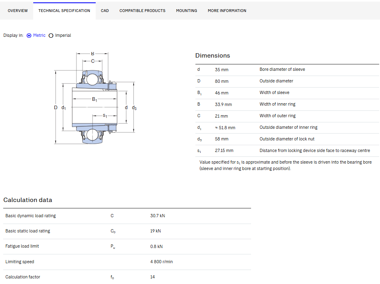Image resolution: width=380 pixels, height=284 pixels.
Task: Click the '58 mm' lock nut diameter value
Action: pyautogui.click(x=221, y=139)
